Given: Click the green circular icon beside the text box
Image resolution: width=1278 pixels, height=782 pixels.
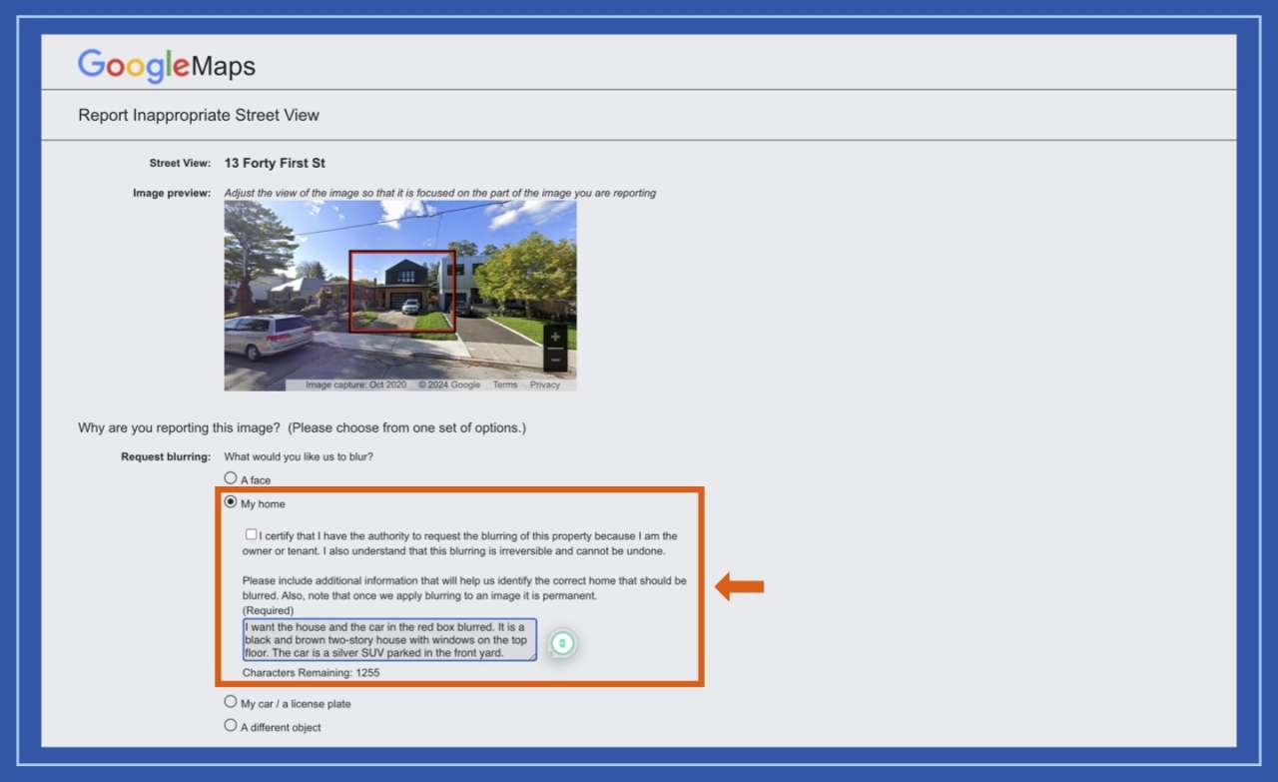Looking at the screenshot, I should click(x=562, y=643).
